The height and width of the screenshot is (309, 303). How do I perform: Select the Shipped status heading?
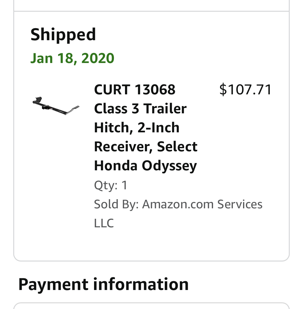63,35
